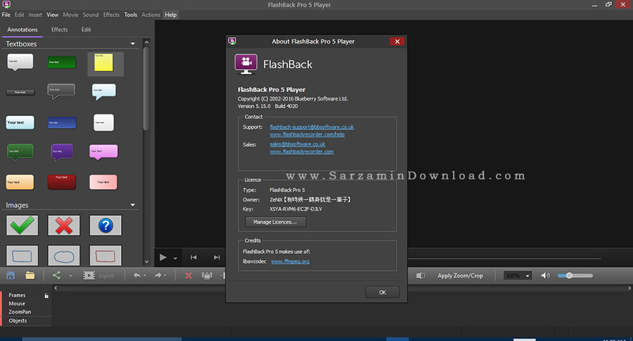Choose the dark red textbox style
This screenshot has height=341, width=633.
[x=62, y=182]
